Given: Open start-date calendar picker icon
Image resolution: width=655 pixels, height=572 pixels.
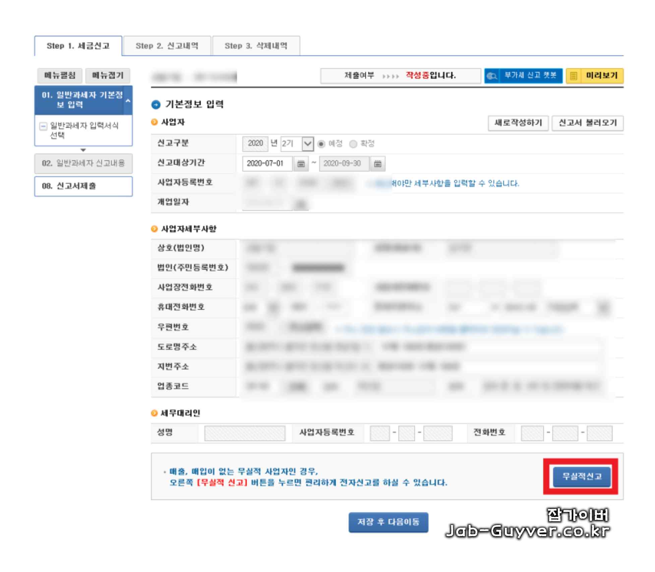Looking at the screenshot, I should [x=301, y=164].
